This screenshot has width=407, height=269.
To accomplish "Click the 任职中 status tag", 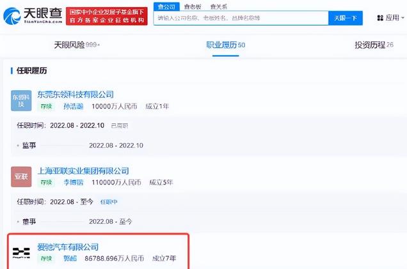I will pyautogui.click(x=109, y=202).
